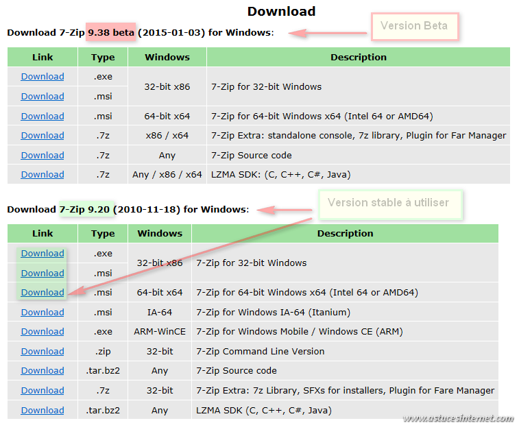
Task: Click the 'IA-64' Windows cell
Action: 160,312
